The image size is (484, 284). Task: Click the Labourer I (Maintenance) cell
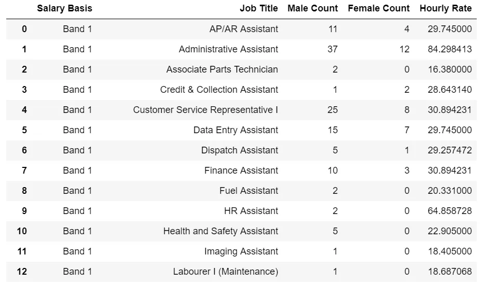click(x=225, y=272)
